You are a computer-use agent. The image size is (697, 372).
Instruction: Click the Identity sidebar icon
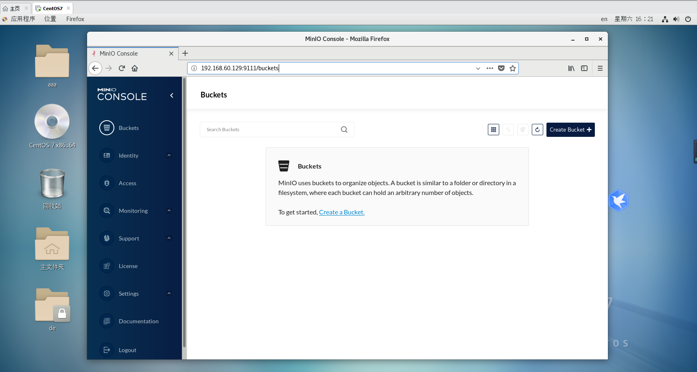pos(107,156)
